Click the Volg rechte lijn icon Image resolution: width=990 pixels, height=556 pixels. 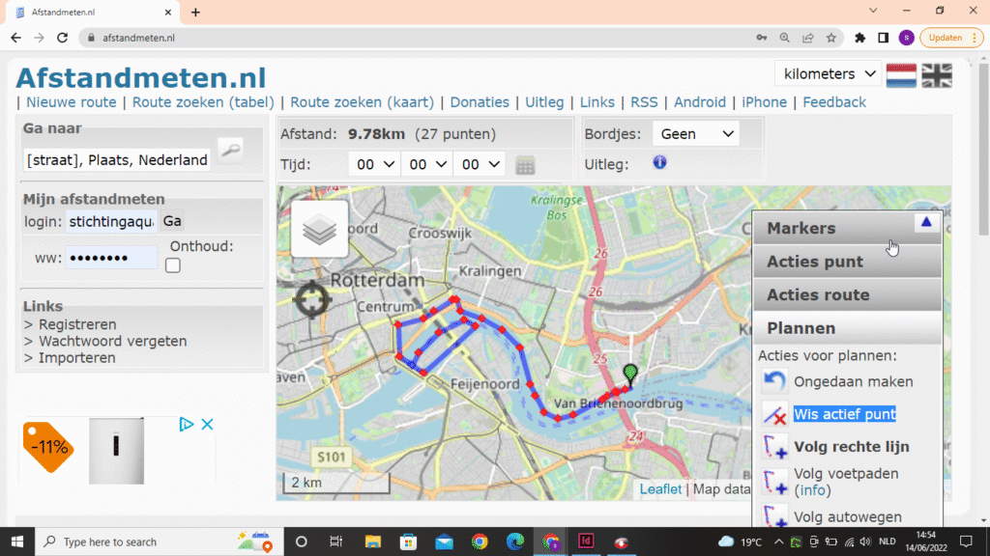774,447
